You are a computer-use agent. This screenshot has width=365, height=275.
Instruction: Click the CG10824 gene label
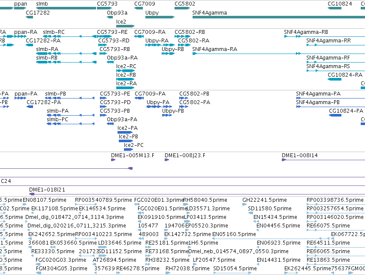(x=340, y=4)
